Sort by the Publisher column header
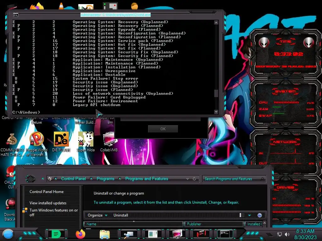This screenshot has height=241, width=322. (214, 224)
